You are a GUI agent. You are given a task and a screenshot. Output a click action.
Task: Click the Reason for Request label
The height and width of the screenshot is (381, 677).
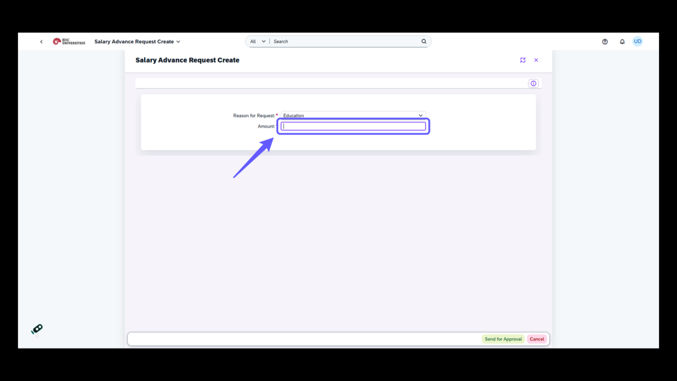254,115
